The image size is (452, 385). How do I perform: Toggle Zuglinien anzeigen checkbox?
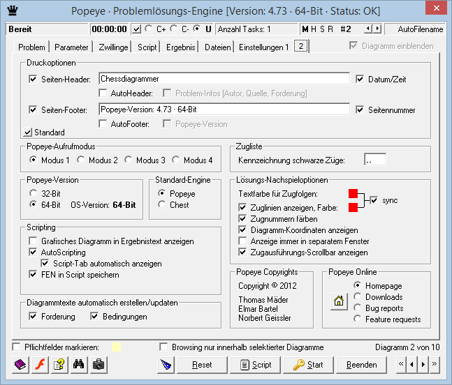[242, 207]
